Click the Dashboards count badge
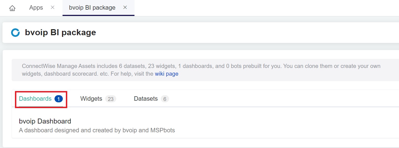Screen dimensions: 399x148 pyautogui.click(x=59, y=99)
